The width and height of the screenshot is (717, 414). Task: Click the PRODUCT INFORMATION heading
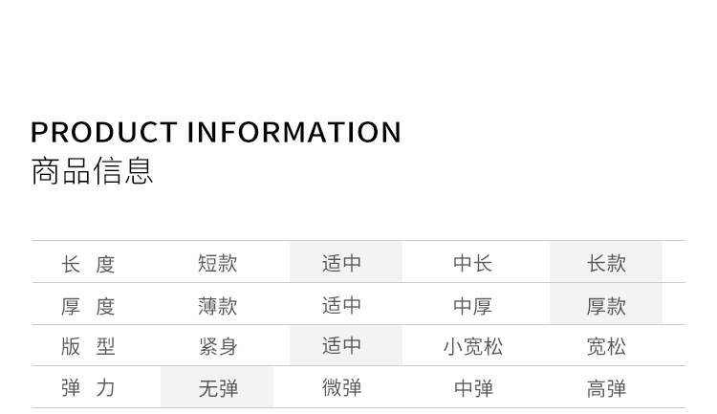[x=216, y=132]
